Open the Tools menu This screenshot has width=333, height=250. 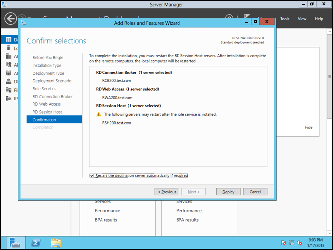285,19
